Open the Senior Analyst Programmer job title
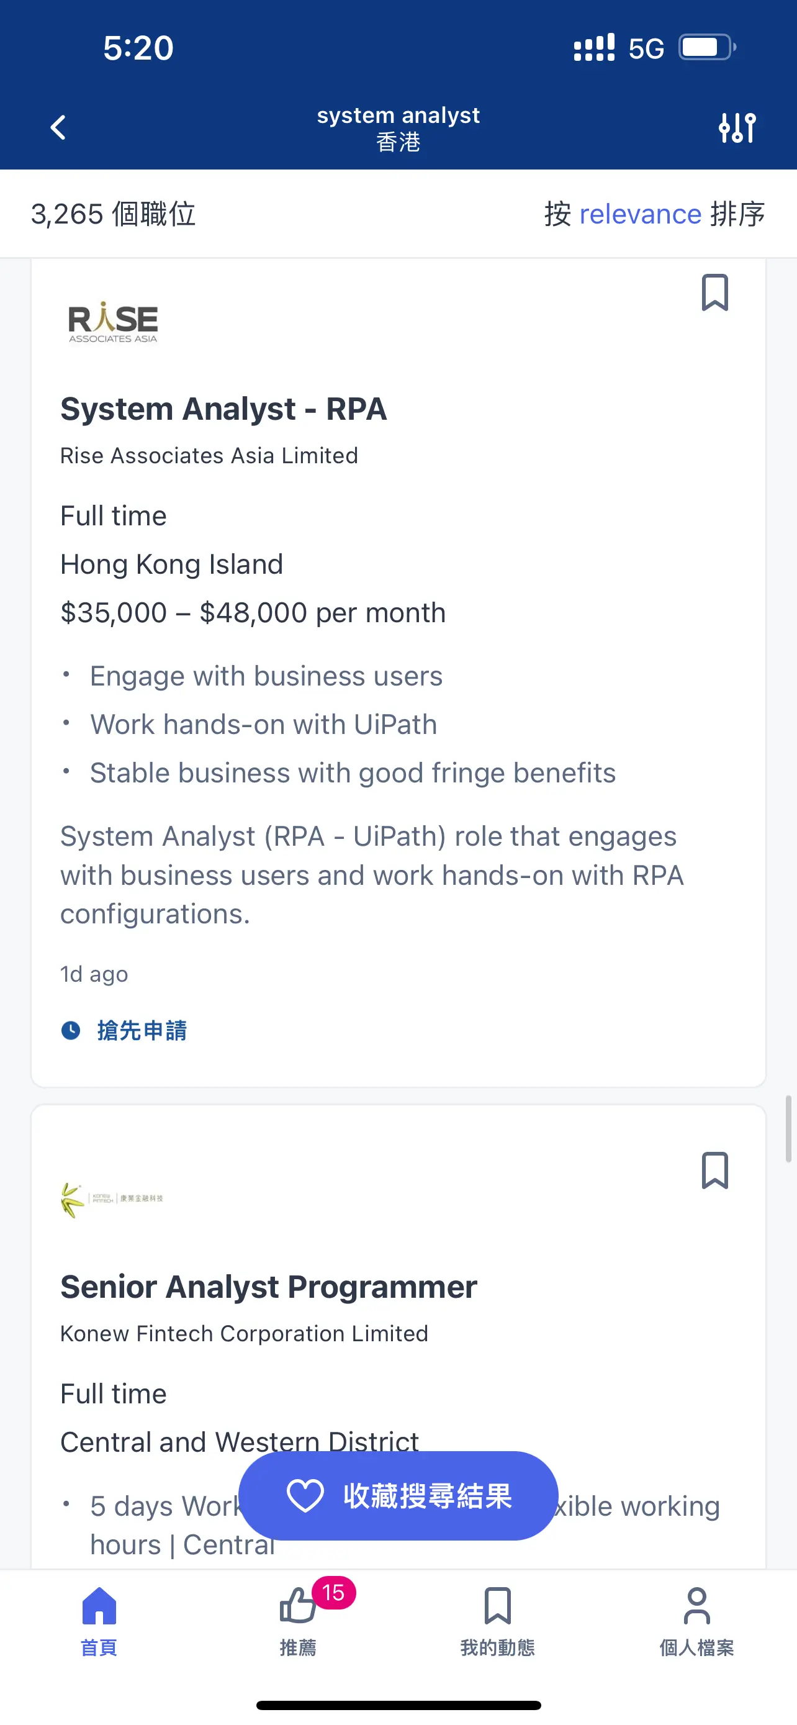 (x=269, y=1287)
